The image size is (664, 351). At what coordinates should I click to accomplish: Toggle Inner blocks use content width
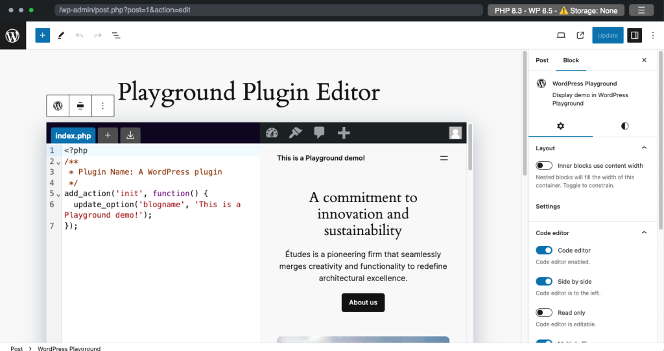pos(544,165)
